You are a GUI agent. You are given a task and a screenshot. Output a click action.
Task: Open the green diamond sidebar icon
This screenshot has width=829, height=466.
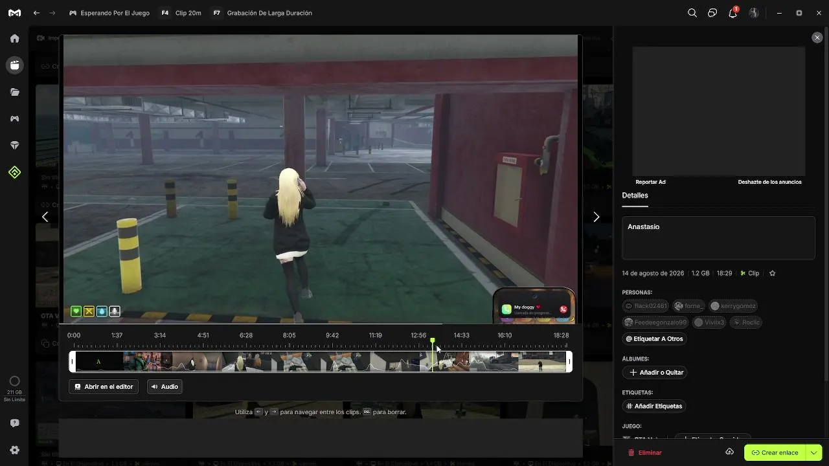14,172
